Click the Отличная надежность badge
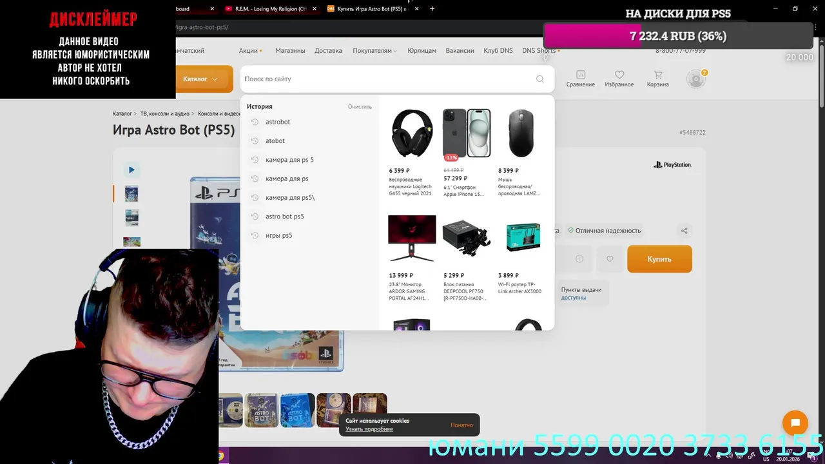This screenshot has width=825, height=464. (604, 231)
